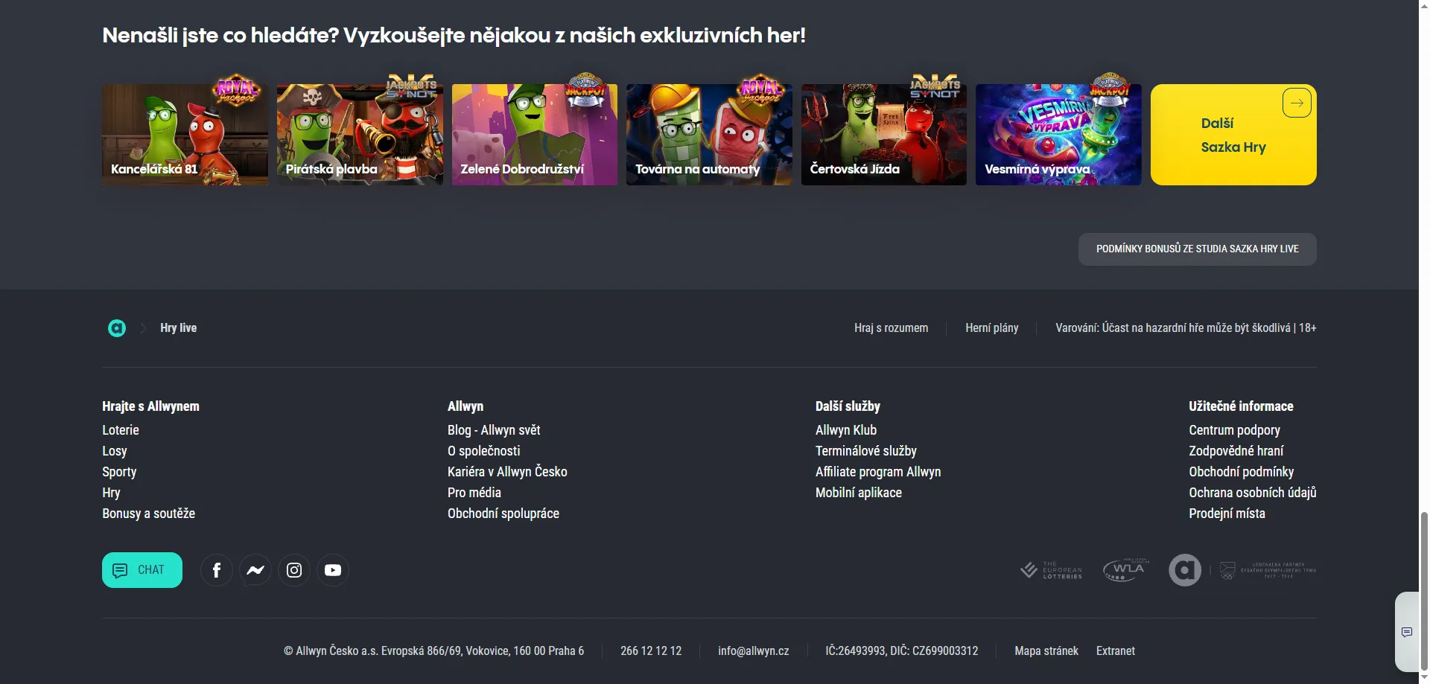This screenshot has width=1430, height=684.
Task: Open Terminálové služby link
Action: coord(866,451)
